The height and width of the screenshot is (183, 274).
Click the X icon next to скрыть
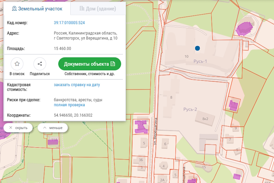11,128
